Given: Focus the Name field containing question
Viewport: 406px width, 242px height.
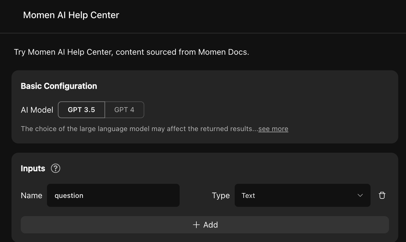Looking at the screenshot, I should coord(113,195).
